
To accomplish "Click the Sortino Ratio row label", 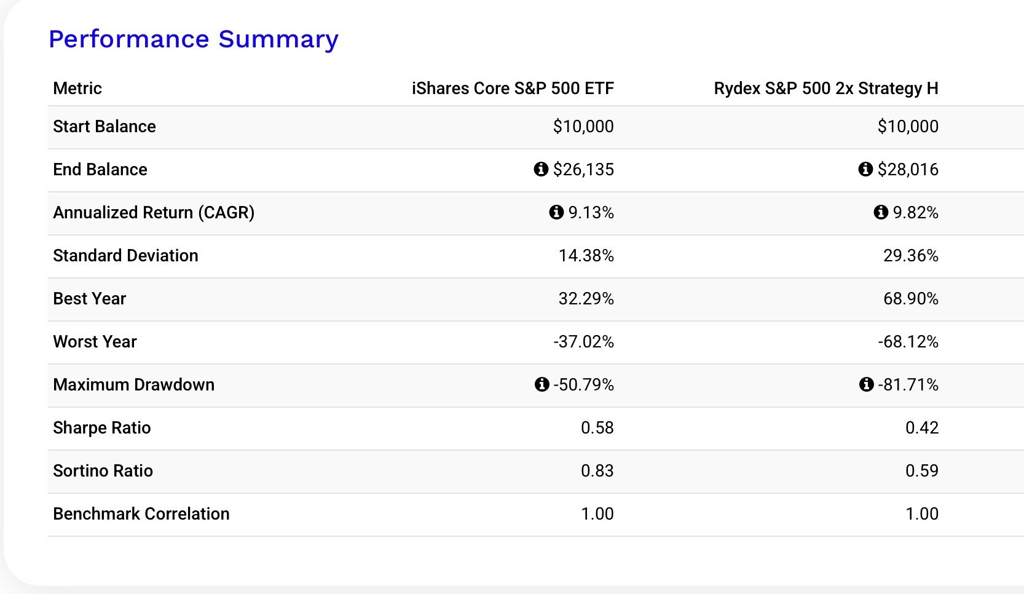I will pyautogui.click(x=103, y=471).
